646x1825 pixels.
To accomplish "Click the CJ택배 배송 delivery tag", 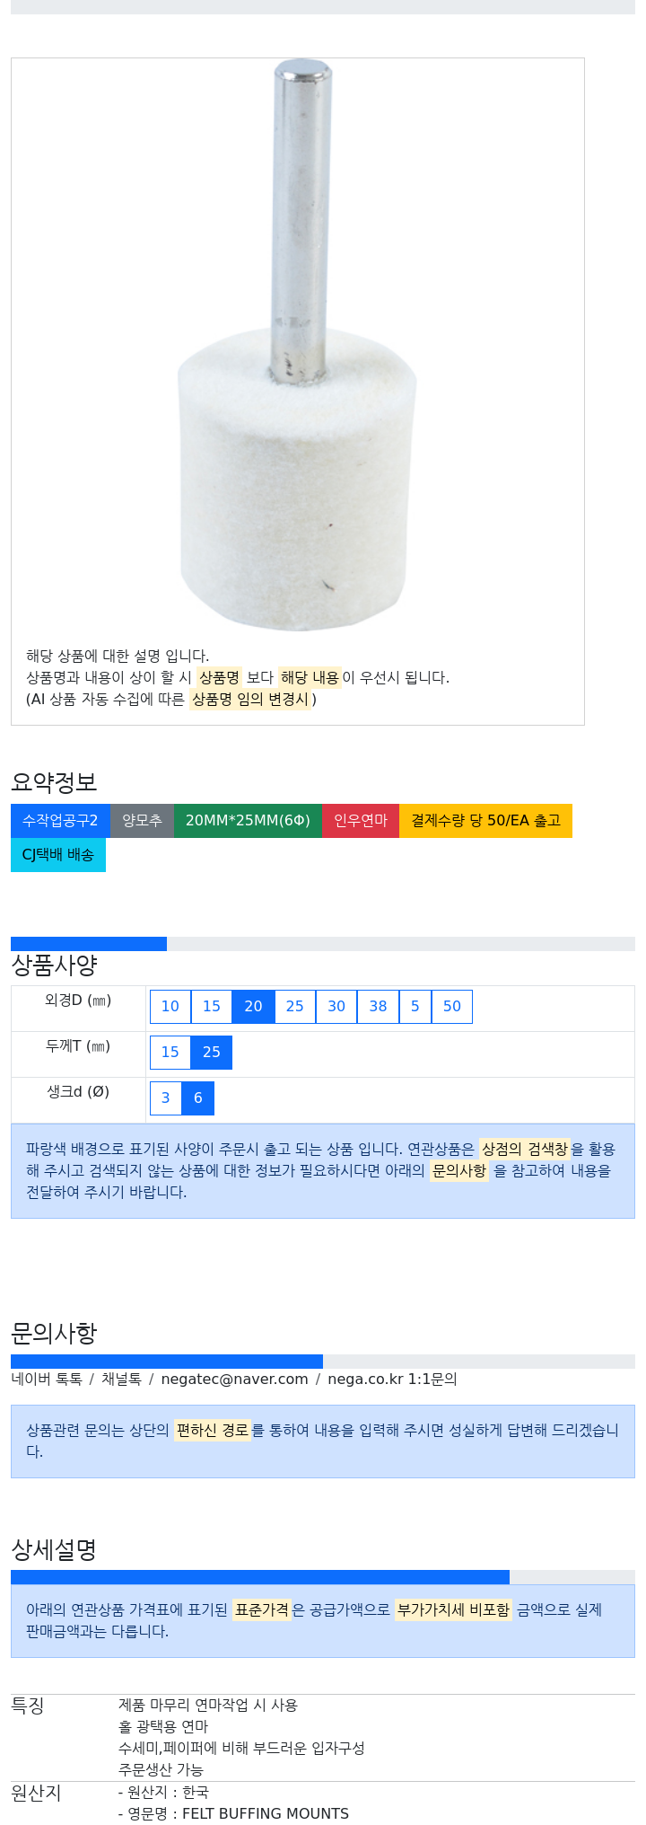I will 58,855.
